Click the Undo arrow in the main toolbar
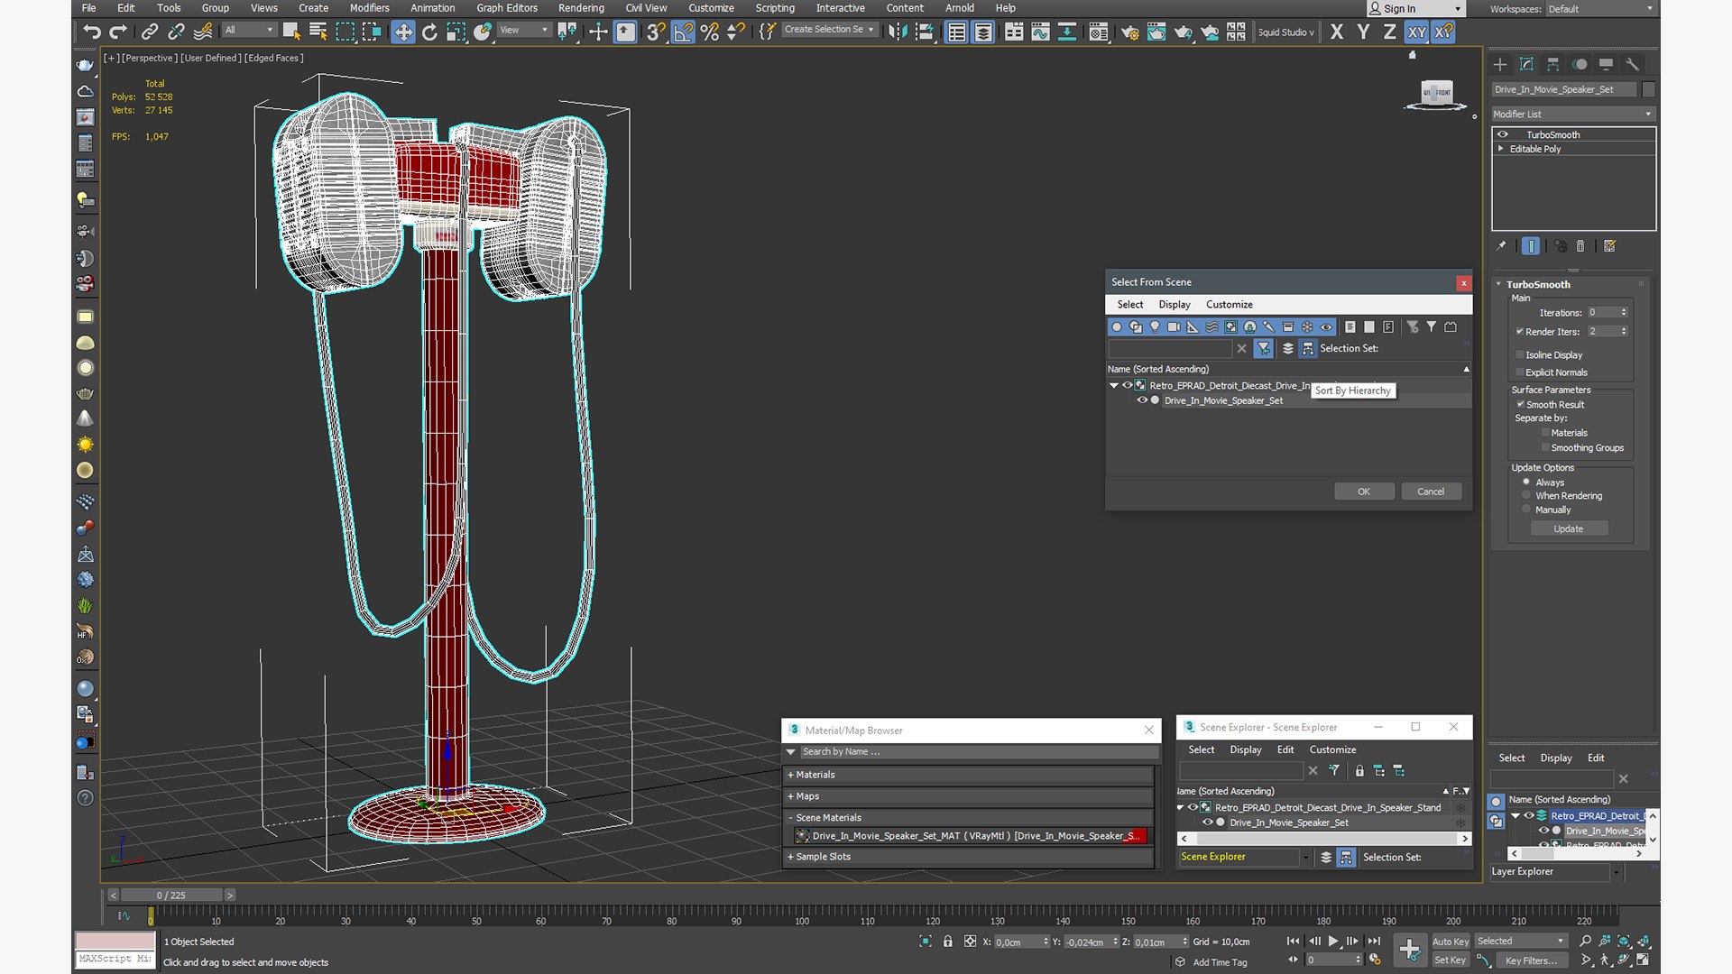Image resolution: width=1732 pixels, height=974 pixels. (x=91, y=32)
